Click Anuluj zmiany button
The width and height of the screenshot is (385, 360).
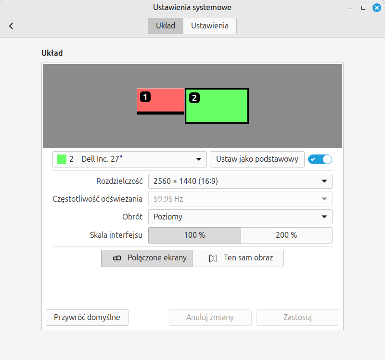[210, 318]
